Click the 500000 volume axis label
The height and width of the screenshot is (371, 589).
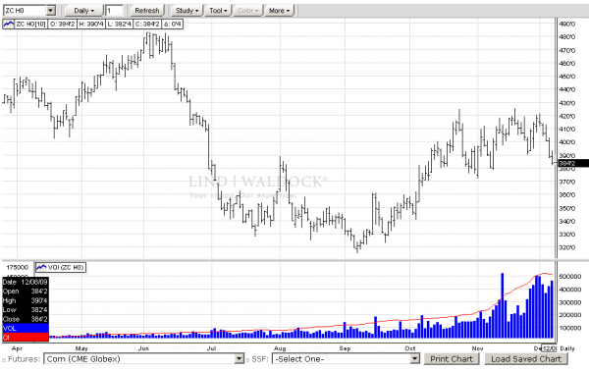[570, 277]
